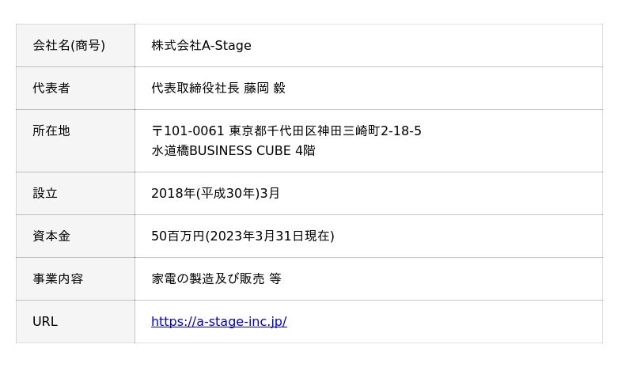
Task: Click the 東京都千代田区神田三崎町2-18-5 address text
Action: tap(325, 131)
